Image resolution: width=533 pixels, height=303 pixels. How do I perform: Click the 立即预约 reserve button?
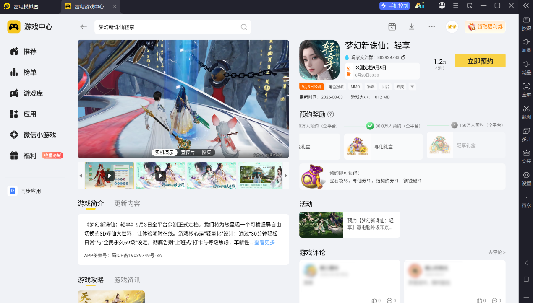(x=480, y=61)
